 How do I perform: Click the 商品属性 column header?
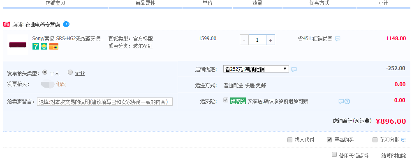pyautogui.click(x=145, y=3)
